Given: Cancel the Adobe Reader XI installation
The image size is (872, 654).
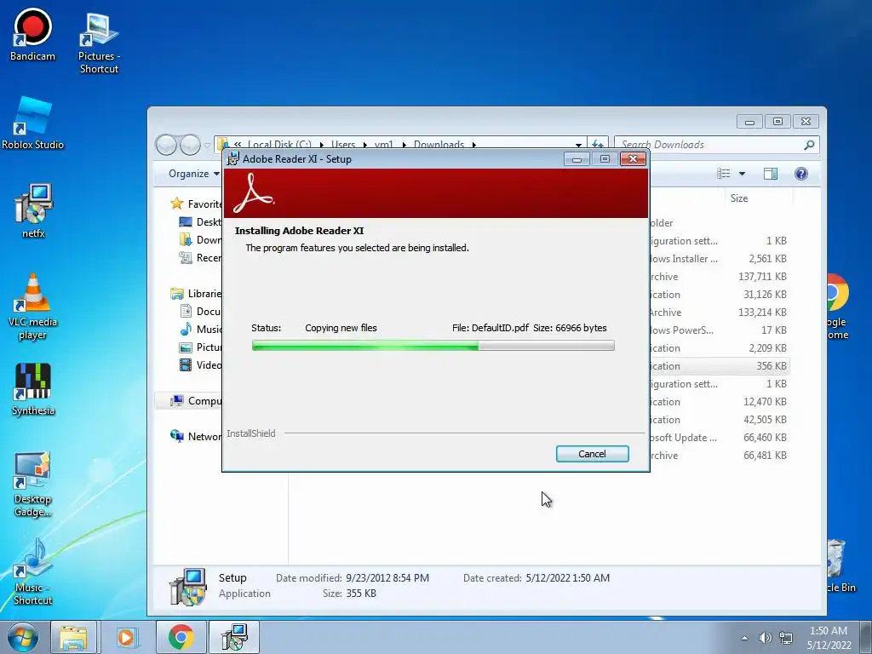Looking at the screenshot, I should pyautogui.click(x=593, y=454).
